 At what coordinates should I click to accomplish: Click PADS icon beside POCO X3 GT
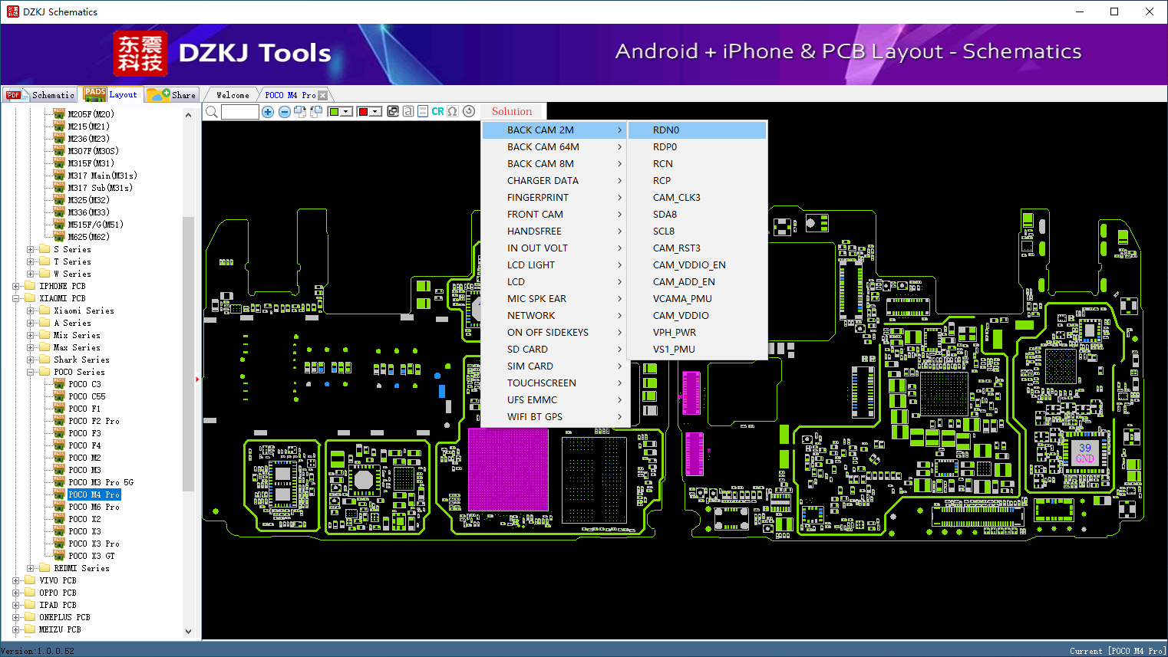click(x=59, y=556)
